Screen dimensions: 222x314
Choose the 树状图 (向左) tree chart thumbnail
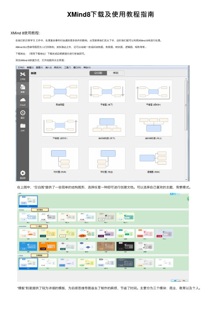point(107,159)
